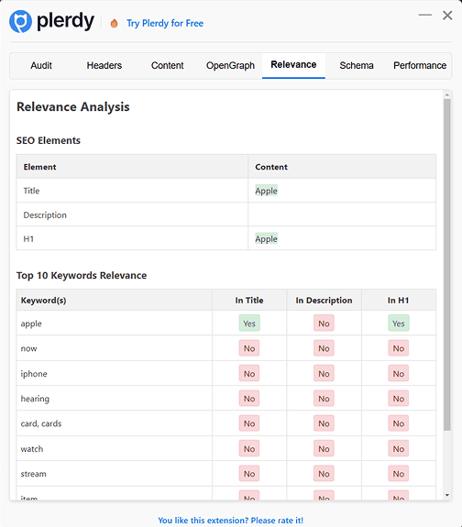Click the Yes badge for apple In Title
Viewport: 462px width, 527px height.
(249, 323)
